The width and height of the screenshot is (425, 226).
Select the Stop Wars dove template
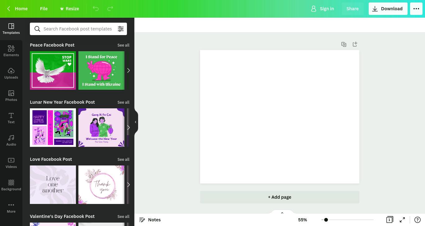click(x=53, y=70)
